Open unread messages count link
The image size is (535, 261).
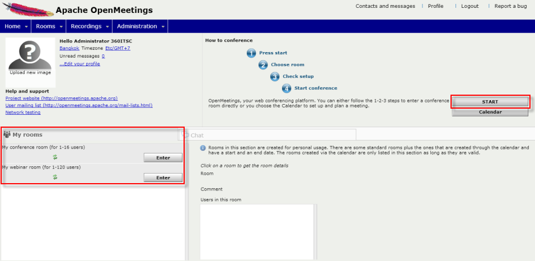point(103,56)
